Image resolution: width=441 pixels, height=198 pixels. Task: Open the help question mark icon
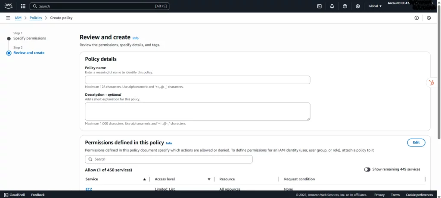click(x=345, y=6)
